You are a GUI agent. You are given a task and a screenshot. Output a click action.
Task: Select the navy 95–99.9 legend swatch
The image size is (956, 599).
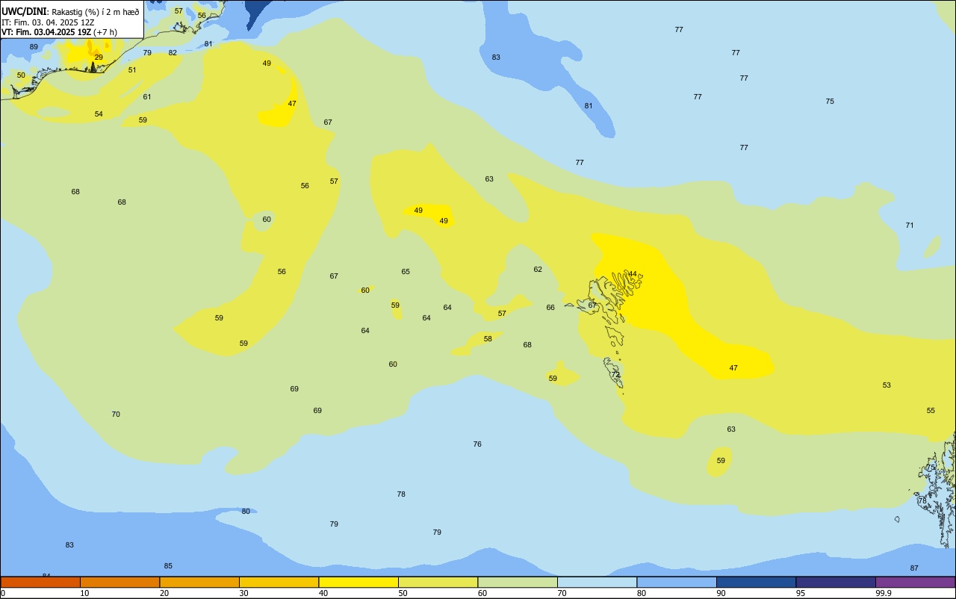click(x=836, y=582)
